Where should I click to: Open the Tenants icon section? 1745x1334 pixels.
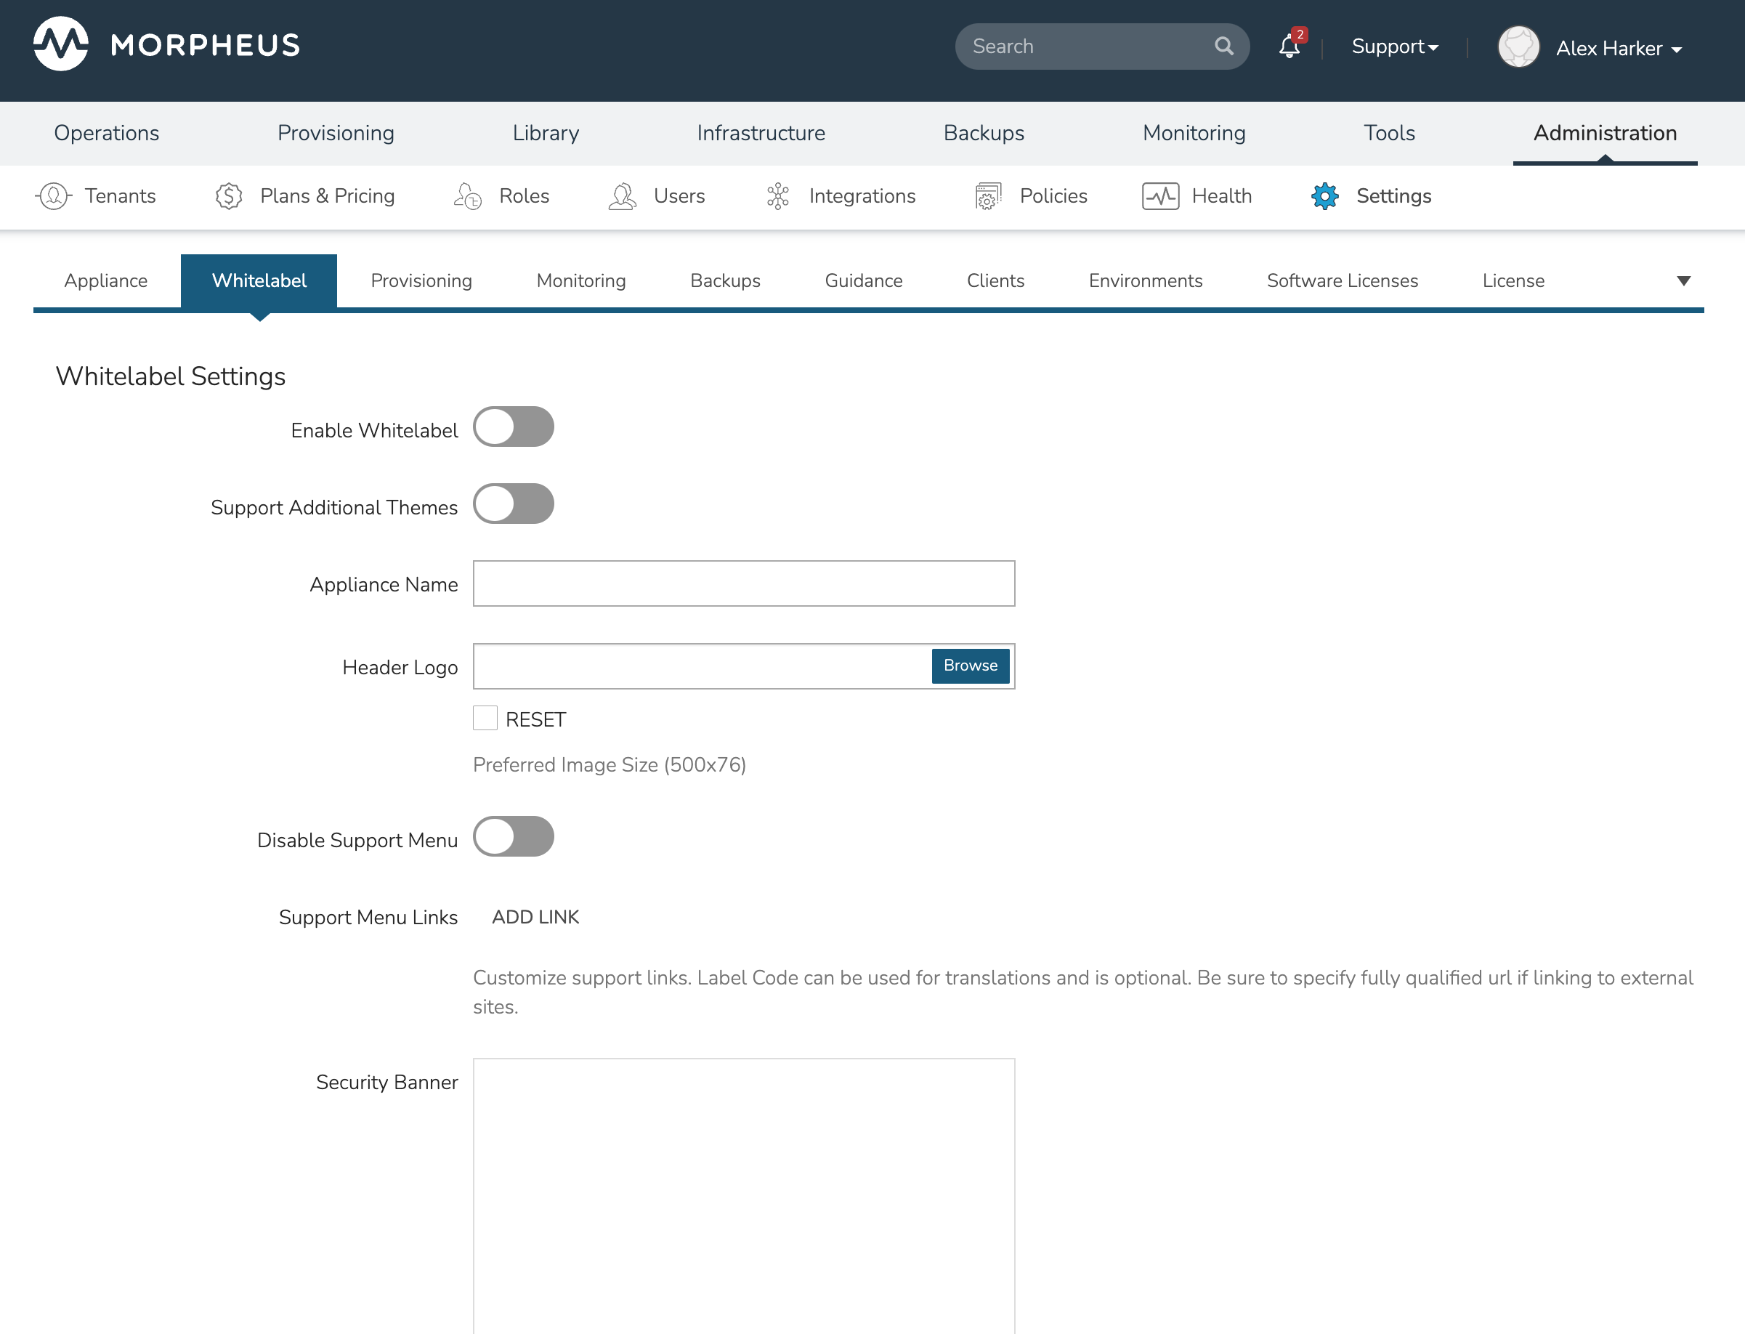54,196
